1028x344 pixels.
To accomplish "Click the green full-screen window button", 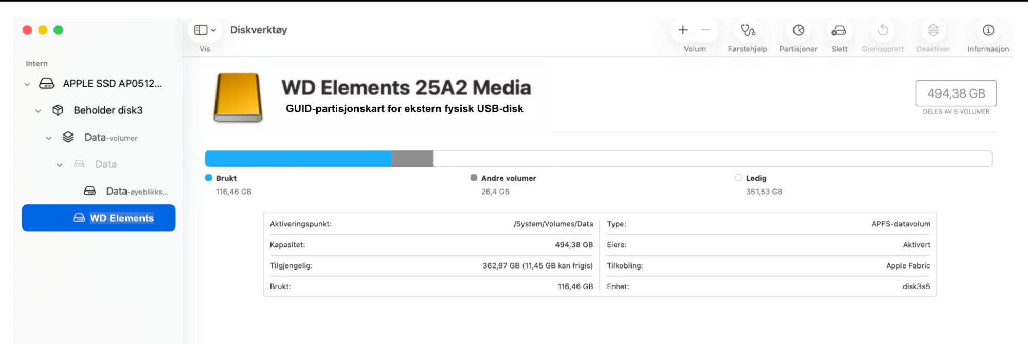I will point(58,30).
